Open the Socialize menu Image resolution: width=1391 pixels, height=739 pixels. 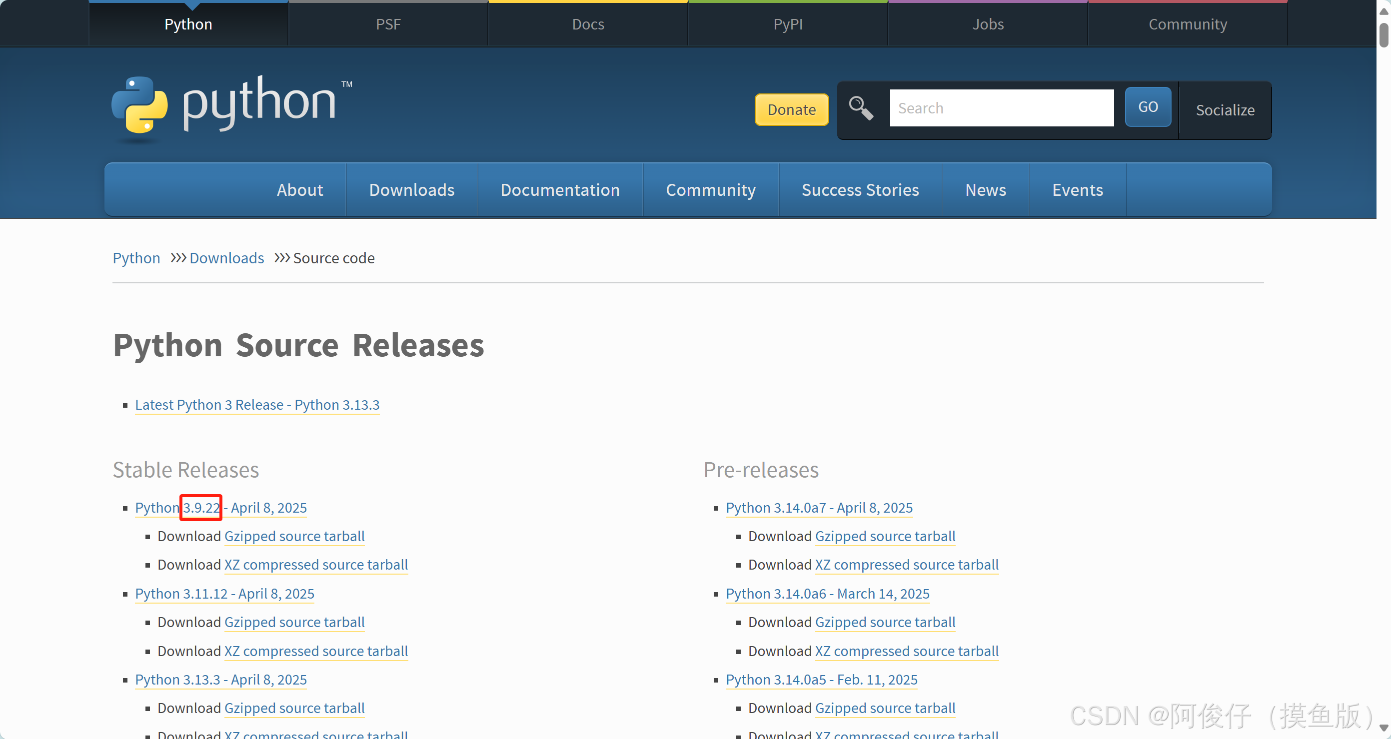click(1225, 110)
